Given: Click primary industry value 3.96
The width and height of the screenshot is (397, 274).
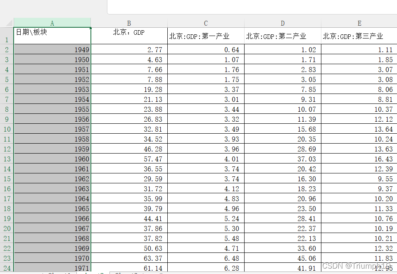Looking at the screenshot, I should pos(206,149).
